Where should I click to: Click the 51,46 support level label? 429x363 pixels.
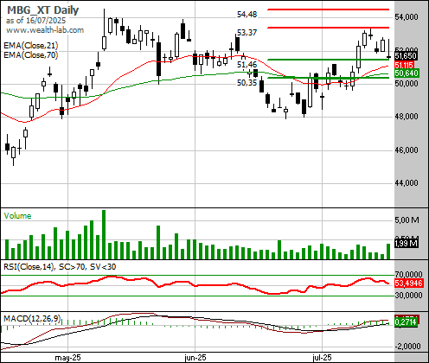247,65
